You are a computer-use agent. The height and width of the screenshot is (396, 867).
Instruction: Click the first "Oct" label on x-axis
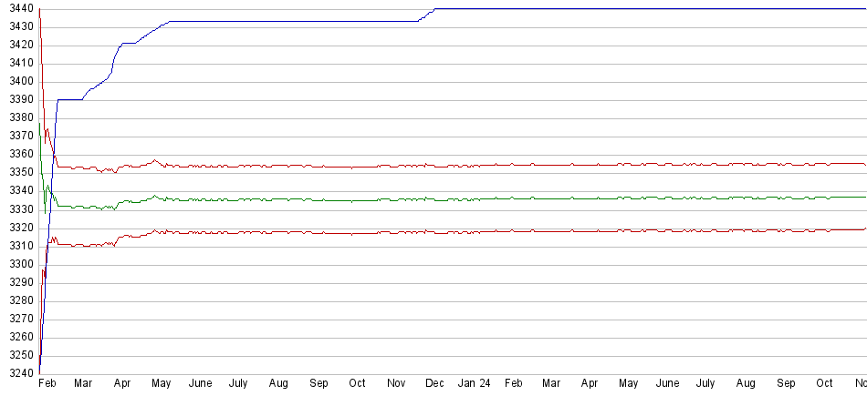tap(357, 384)
